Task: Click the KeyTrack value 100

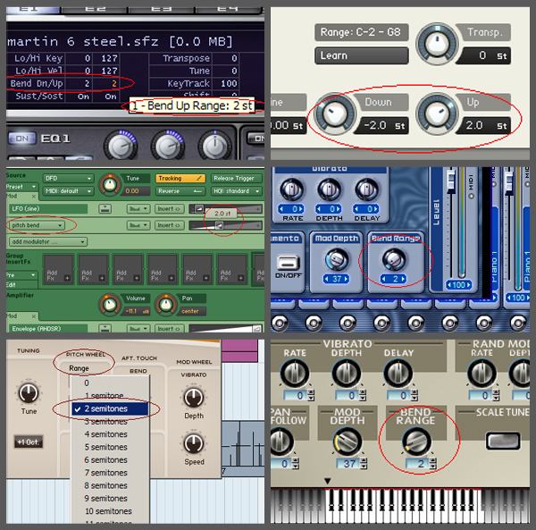Action: point(229,83)
